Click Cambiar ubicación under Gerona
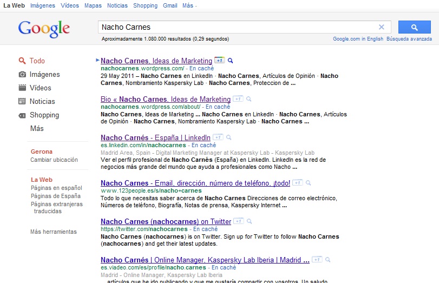The image size is (439, 283). click(x=54, y=160)
